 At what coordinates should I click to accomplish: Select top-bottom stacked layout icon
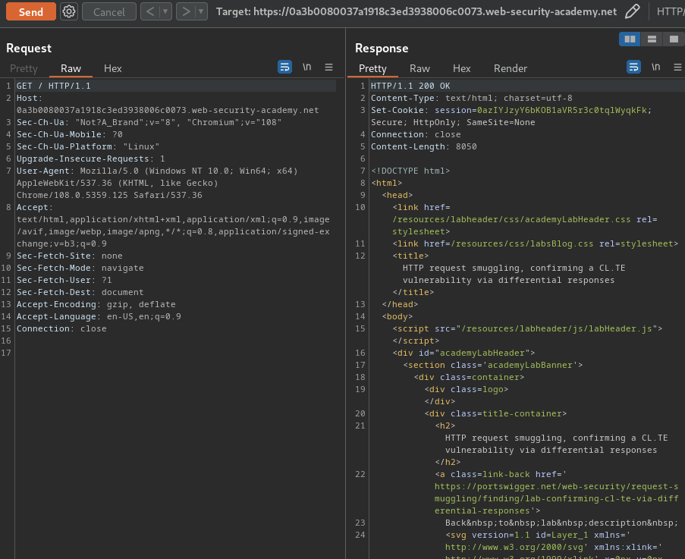point(652,39)
